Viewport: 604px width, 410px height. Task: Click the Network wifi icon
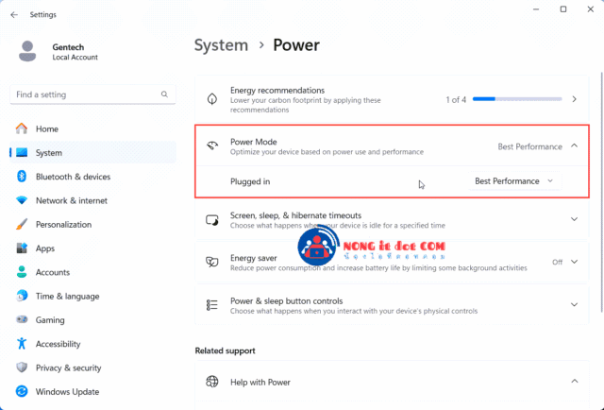[x=22, y=200]
